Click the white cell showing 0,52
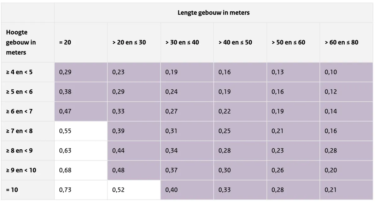The image size is (377, 203). pyautogui.click(x=118, y=190)
